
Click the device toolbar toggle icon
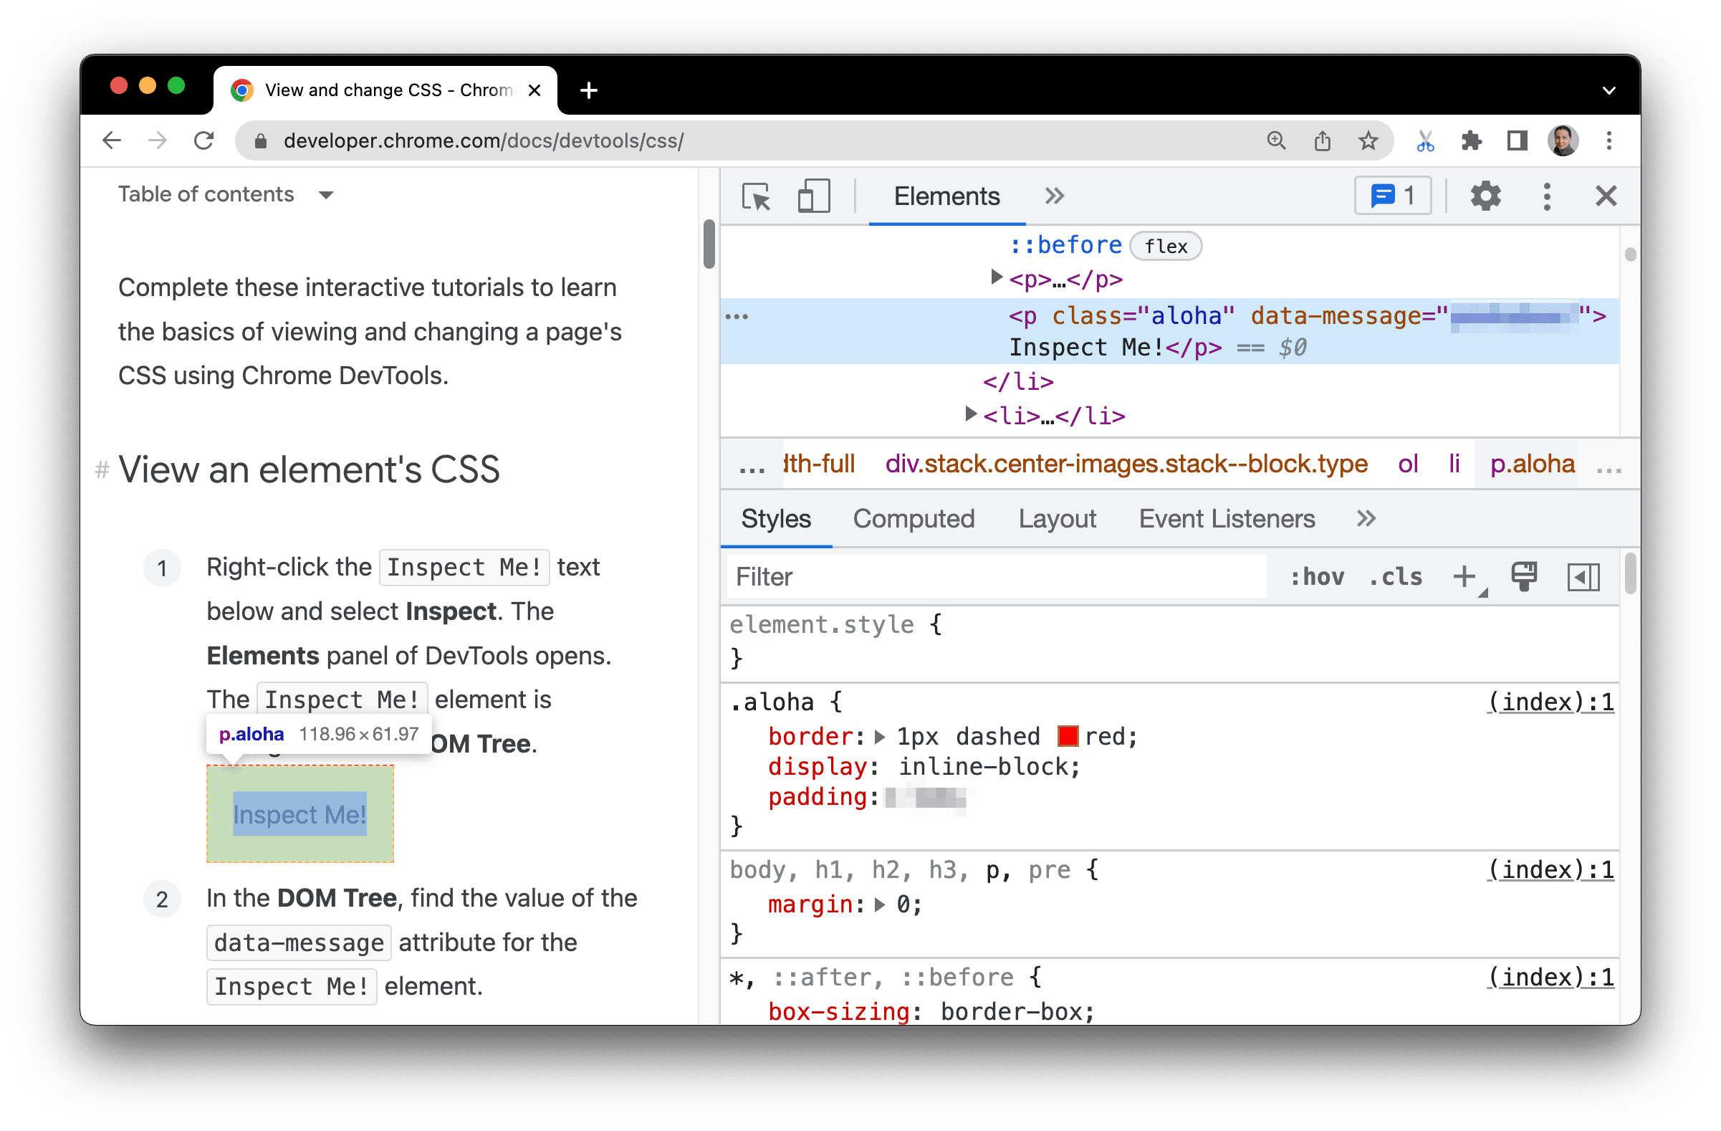[812, 196]
